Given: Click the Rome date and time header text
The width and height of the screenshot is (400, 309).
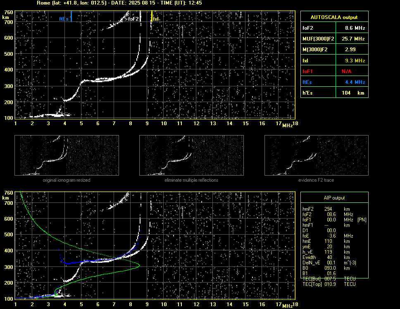Looking at the screenshot, I should click(x=119, y=3).
